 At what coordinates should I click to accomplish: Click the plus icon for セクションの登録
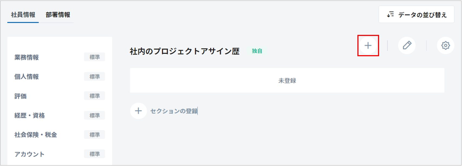click(138, 111)
